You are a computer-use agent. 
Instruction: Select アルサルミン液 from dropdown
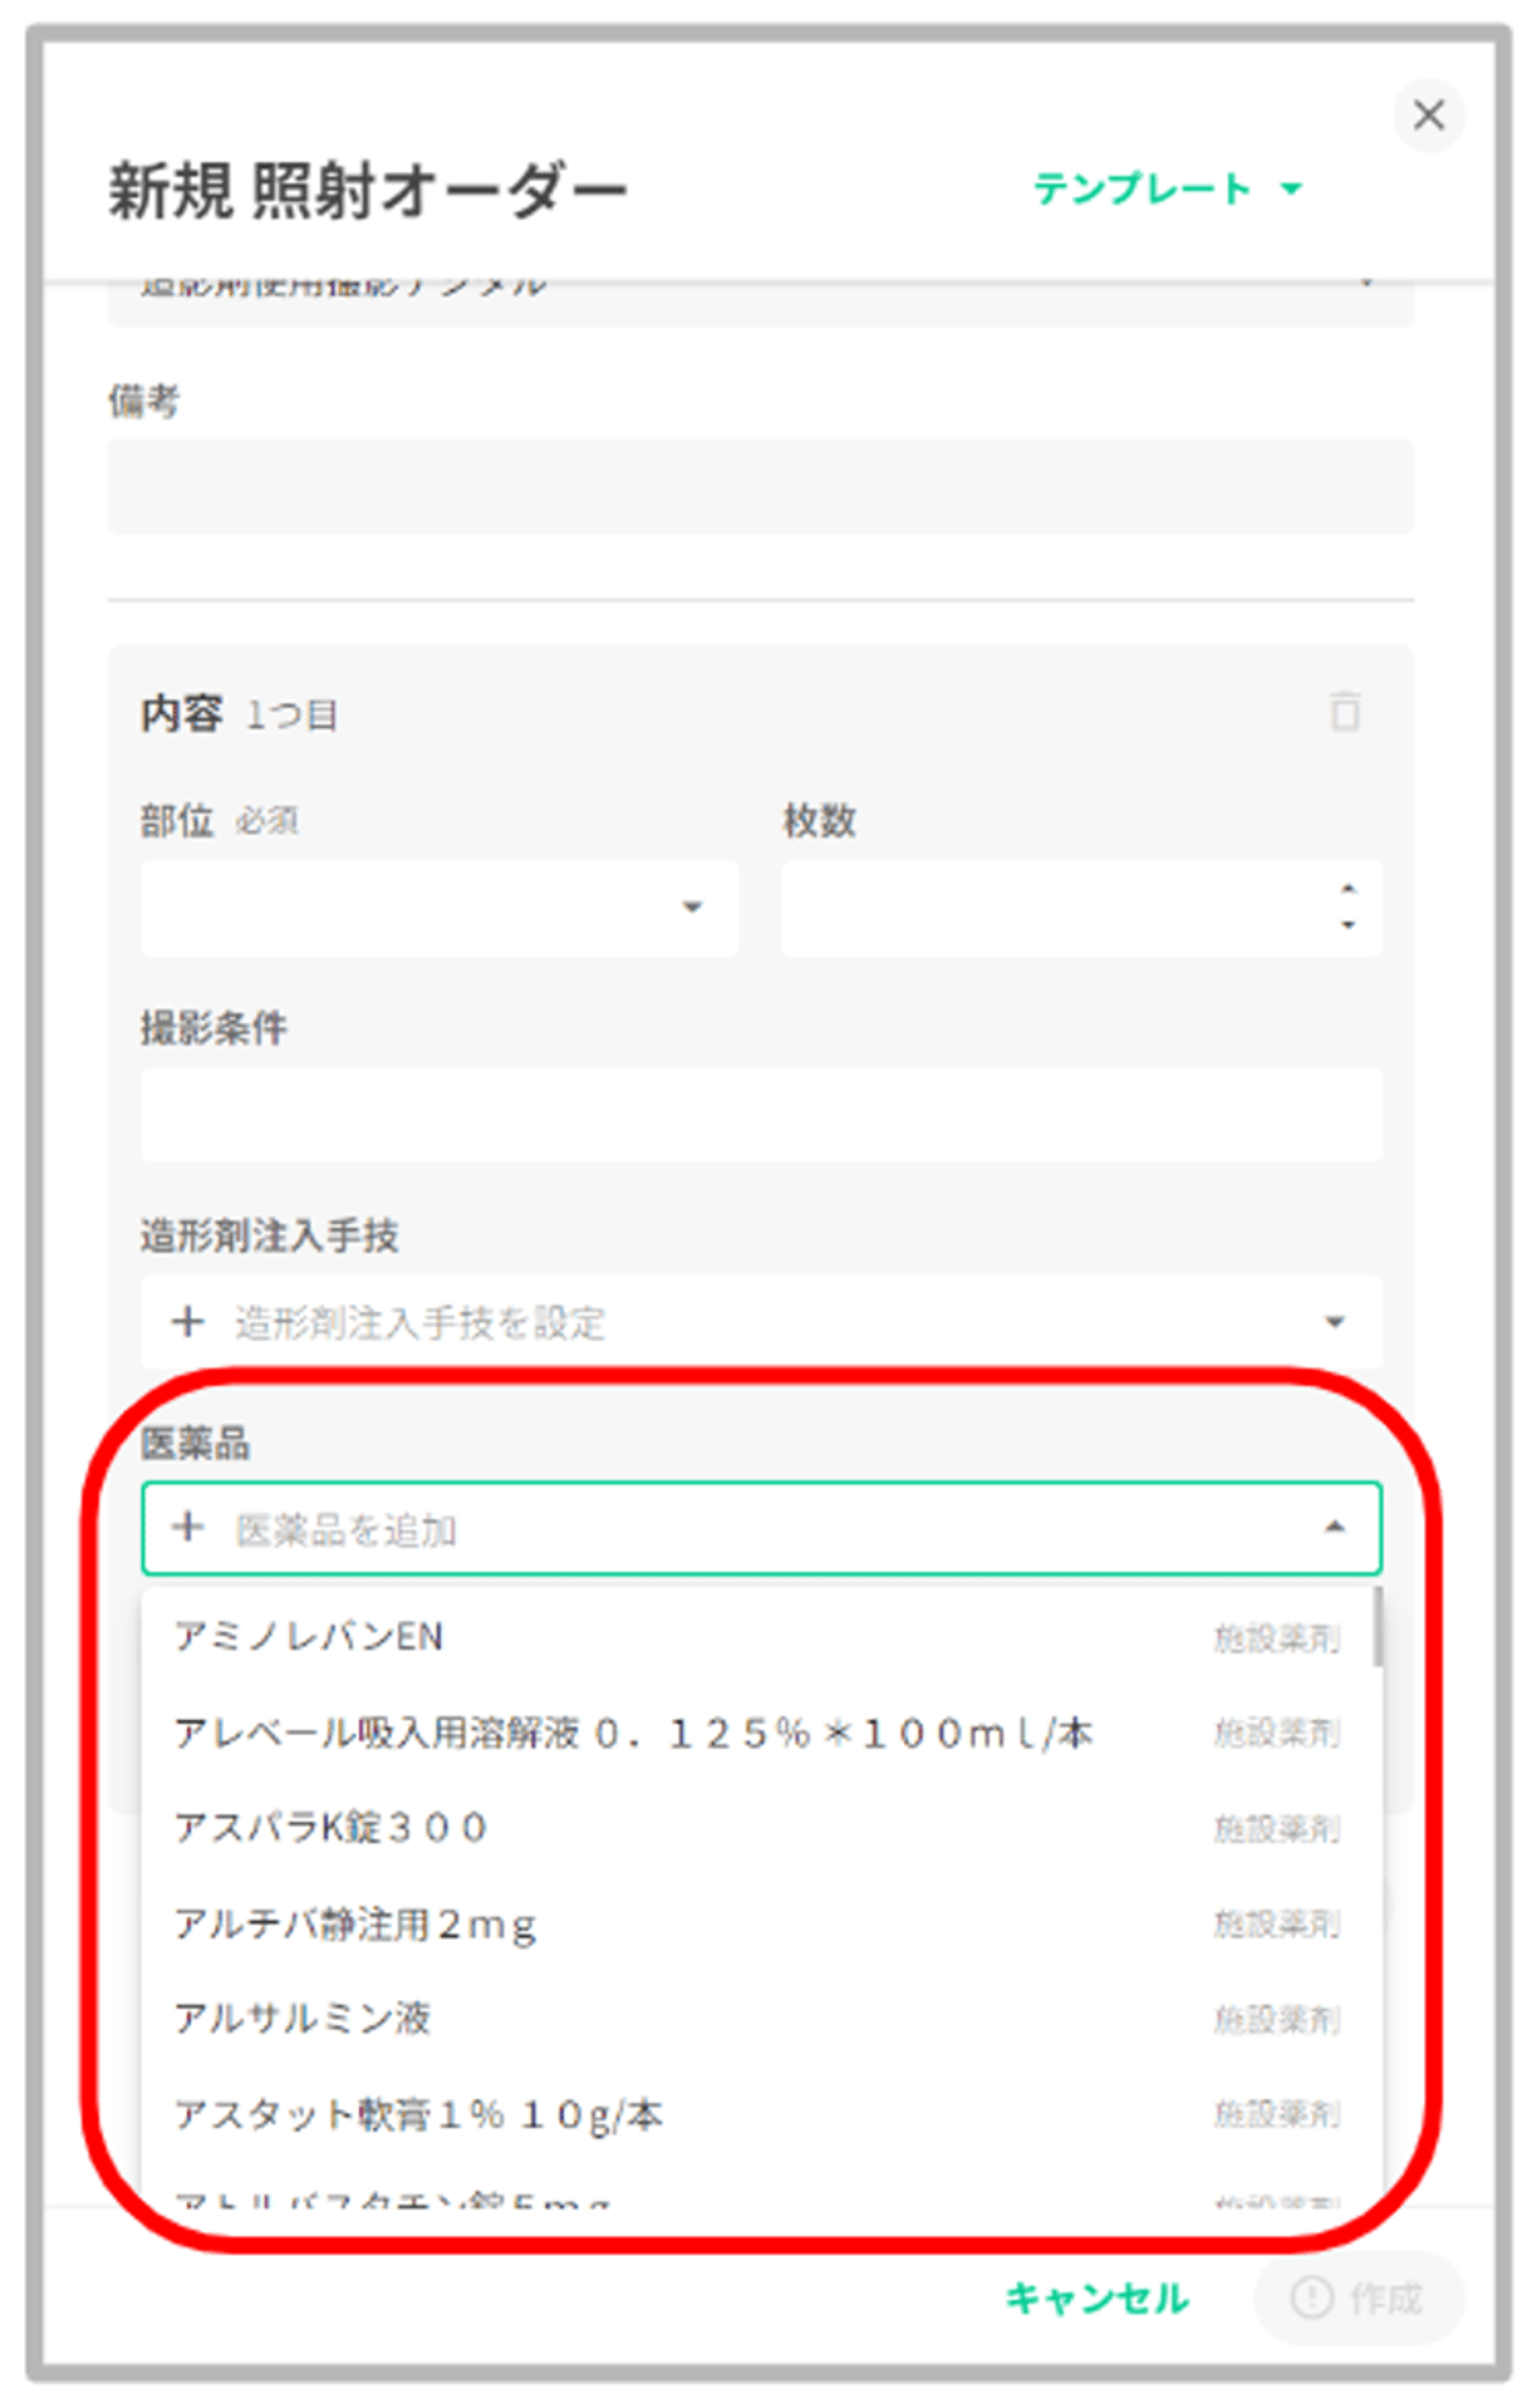point(302,2019)
